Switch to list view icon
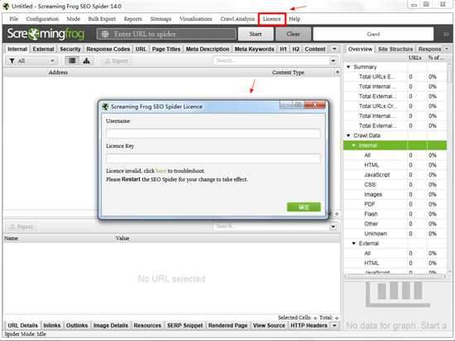The image size is (455, 341). tap(72, 61)
